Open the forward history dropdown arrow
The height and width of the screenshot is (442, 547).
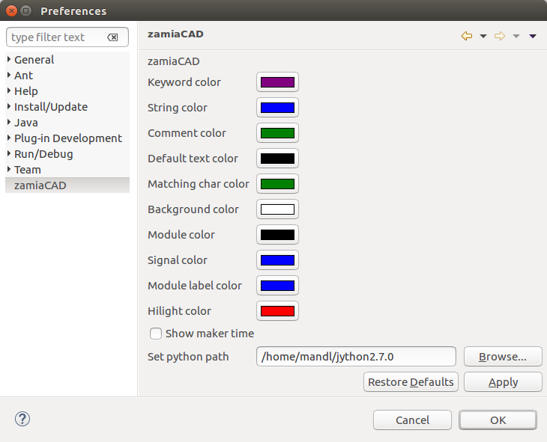pyautogui.click(x=516, y=36)
